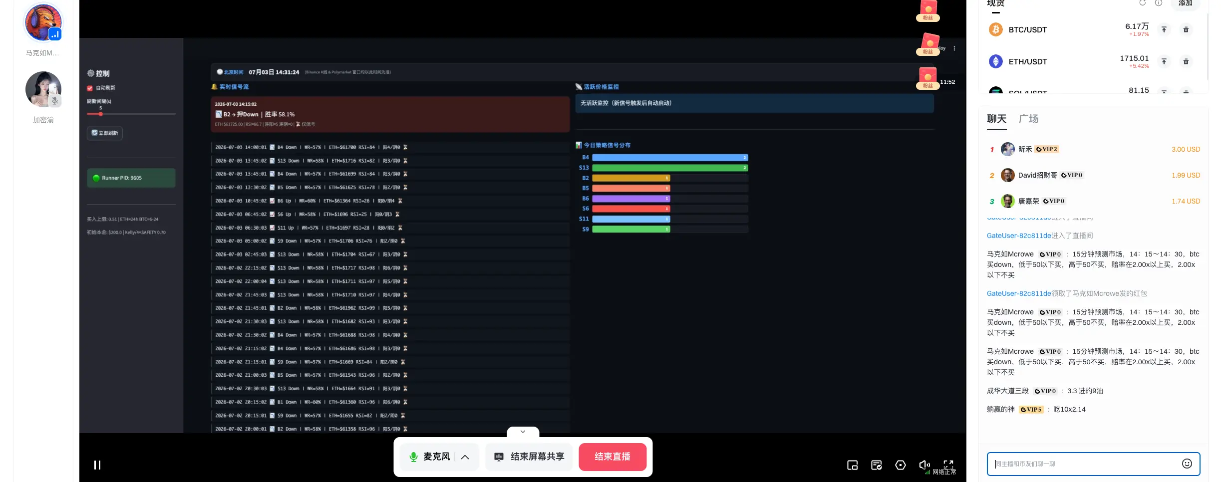1221x482 pixels.
Task: Click the B4 blue distribution bar
Action: (x=669, y=158)
